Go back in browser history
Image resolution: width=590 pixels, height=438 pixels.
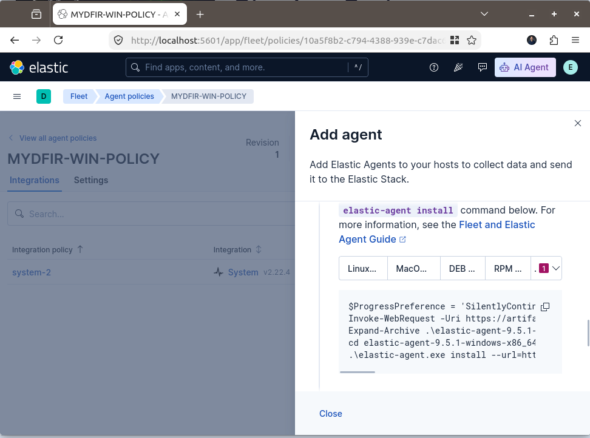pyautogui.click(x=15, y=40)
